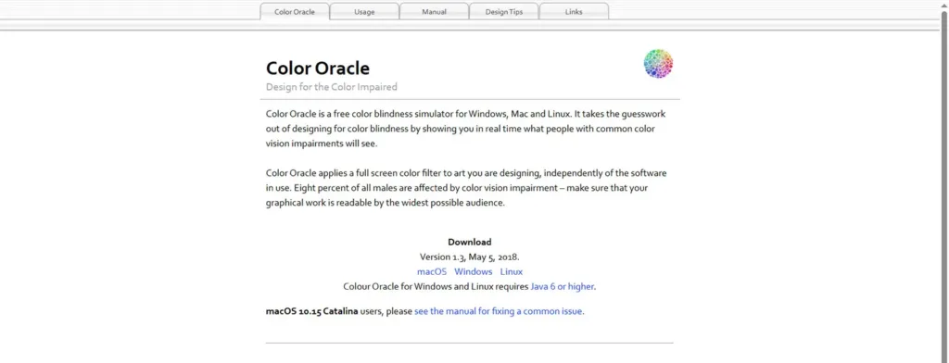Download the macOS version

432,271
